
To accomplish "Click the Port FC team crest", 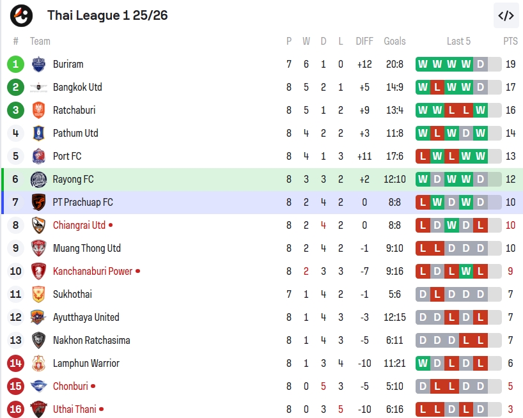I will click(x=38, y=156).
